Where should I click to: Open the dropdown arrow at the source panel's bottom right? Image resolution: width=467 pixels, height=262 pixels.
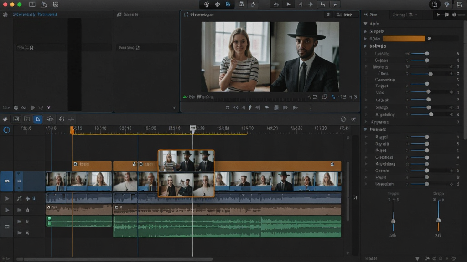174,108
